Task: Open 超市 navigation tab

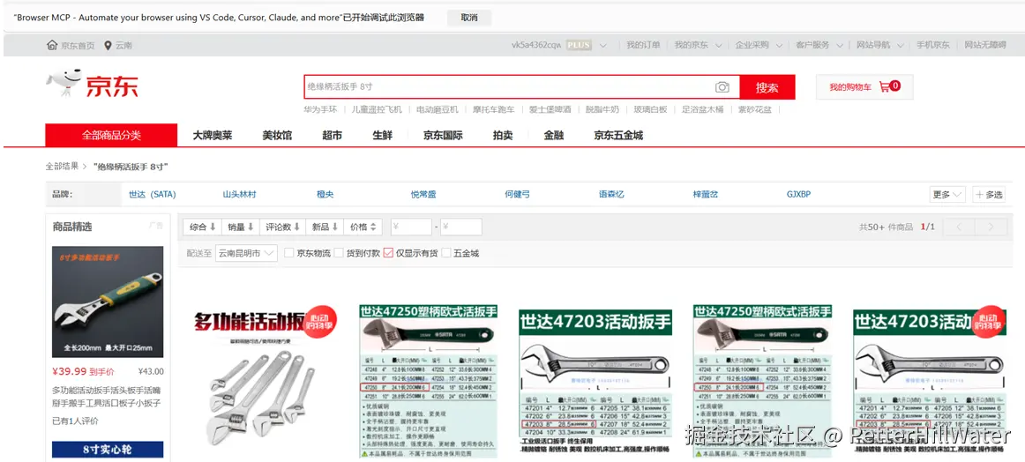Action: click(x=332, y=135)
